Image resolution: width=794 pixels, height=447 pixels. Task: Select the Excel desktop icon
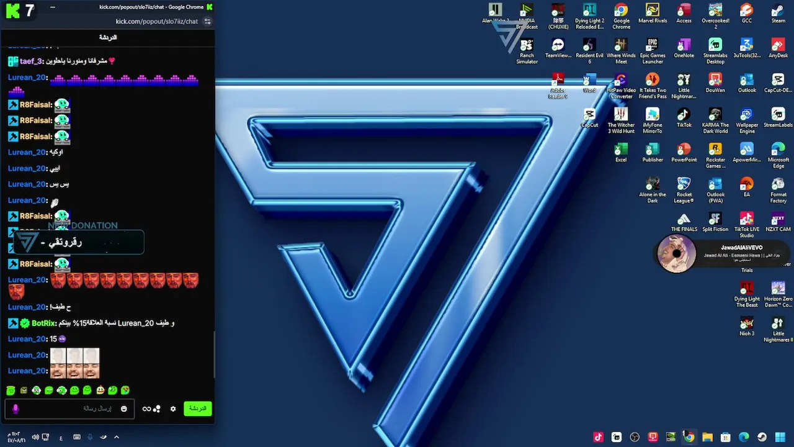pos(621,153)
